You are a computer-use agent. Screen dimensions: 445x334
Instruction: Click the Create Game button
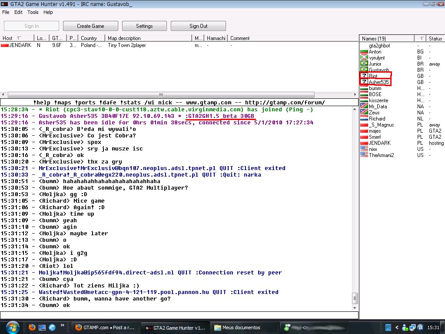pyautogui.click(x=90, y=26)
